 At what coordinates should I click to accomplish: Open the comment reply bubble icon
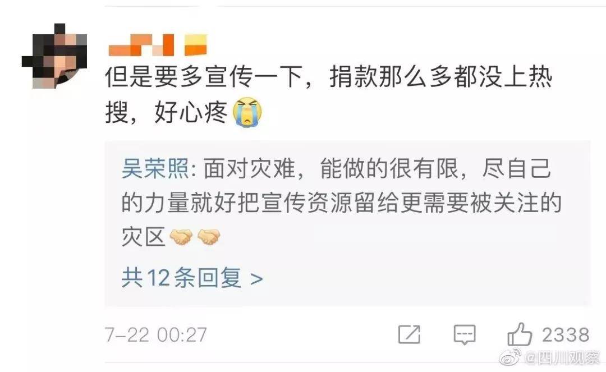[464, 334]
